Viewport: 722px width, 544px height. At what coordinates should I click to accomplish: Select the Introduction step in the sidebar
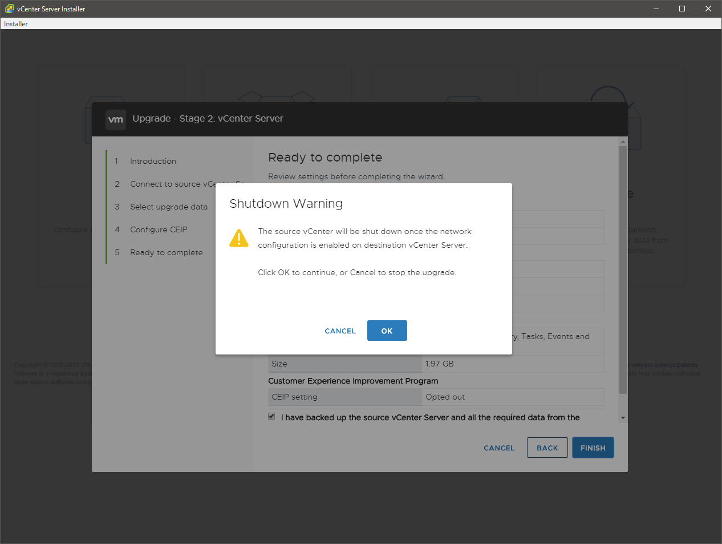[x=153, y=162]
